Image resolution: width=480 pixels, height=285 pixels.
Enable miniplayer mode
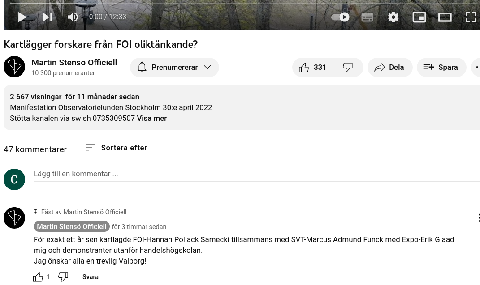click(419, 17)
